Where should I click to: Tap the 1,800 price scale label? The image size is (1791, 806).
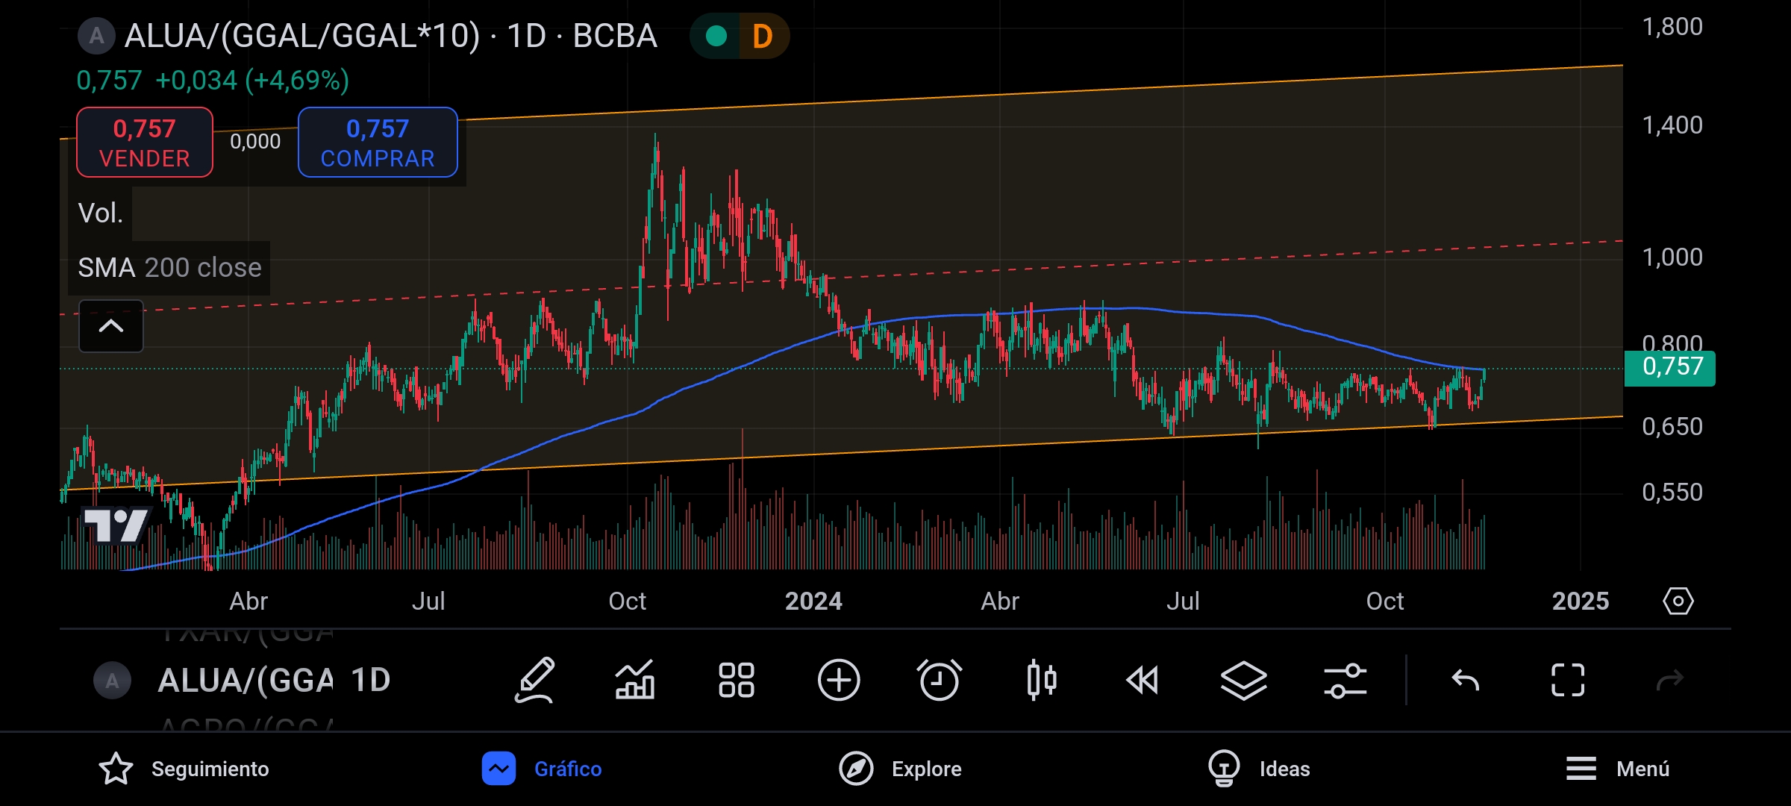1672,27
